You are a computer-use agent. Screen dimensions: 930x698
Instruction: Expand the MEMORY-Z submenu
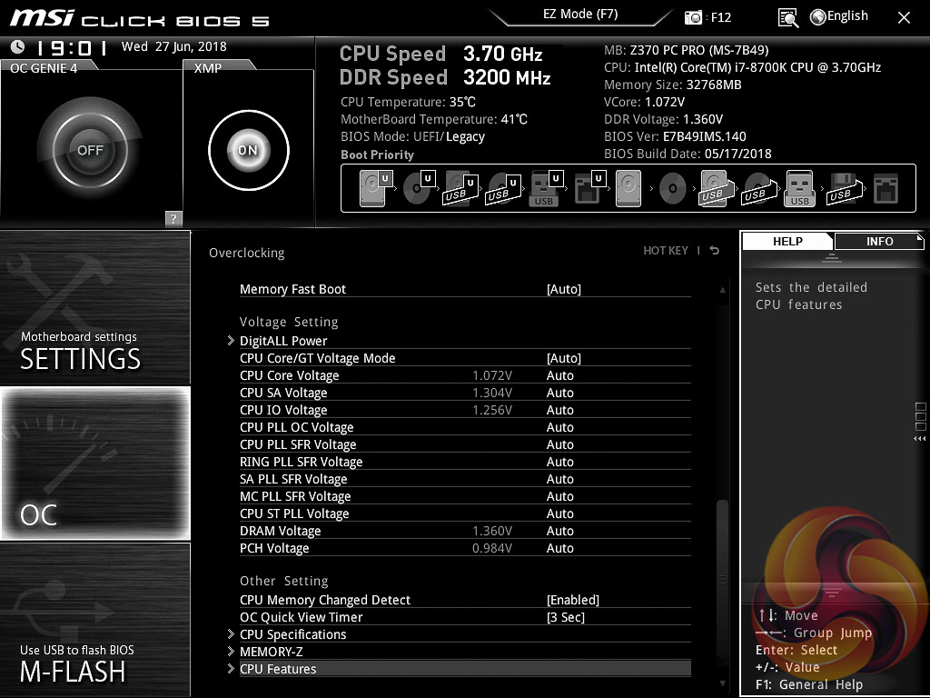pyautogui.click(x=272, y=652)
